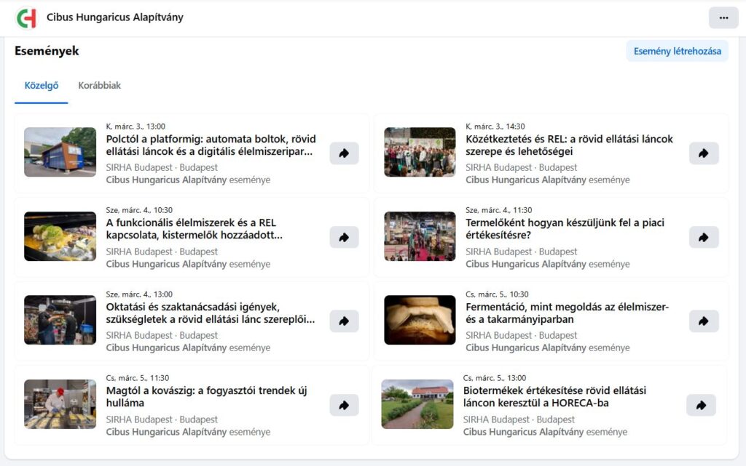Open Termelőként hogyan készüljünk event title
This screenshot has width=746, height=466.
click(x=565, y=229)
